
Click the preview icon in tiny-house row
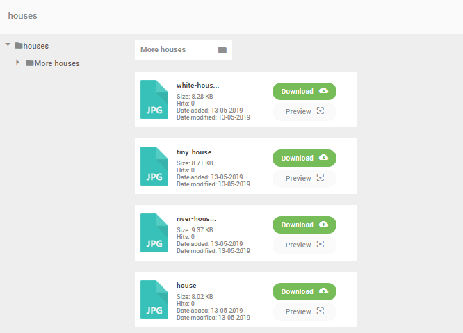pos(320,178)
